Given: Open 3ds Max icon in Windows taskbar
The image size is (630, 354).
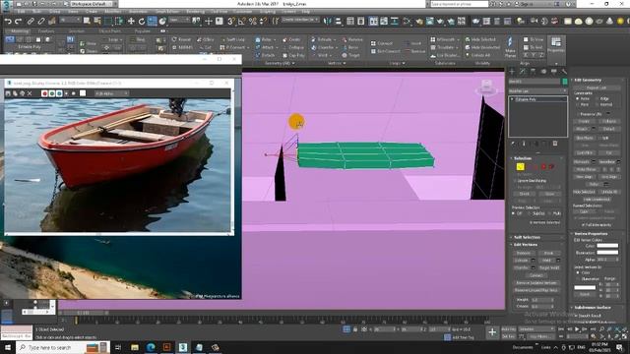Looking at the screenshot, I should point(183,347).
